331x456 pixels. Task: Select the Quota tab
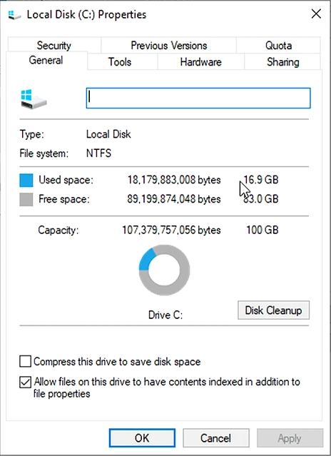pos(278,46)
